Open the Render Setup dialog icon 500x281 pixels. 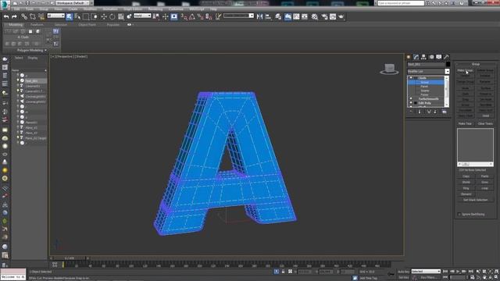point(324,16)
